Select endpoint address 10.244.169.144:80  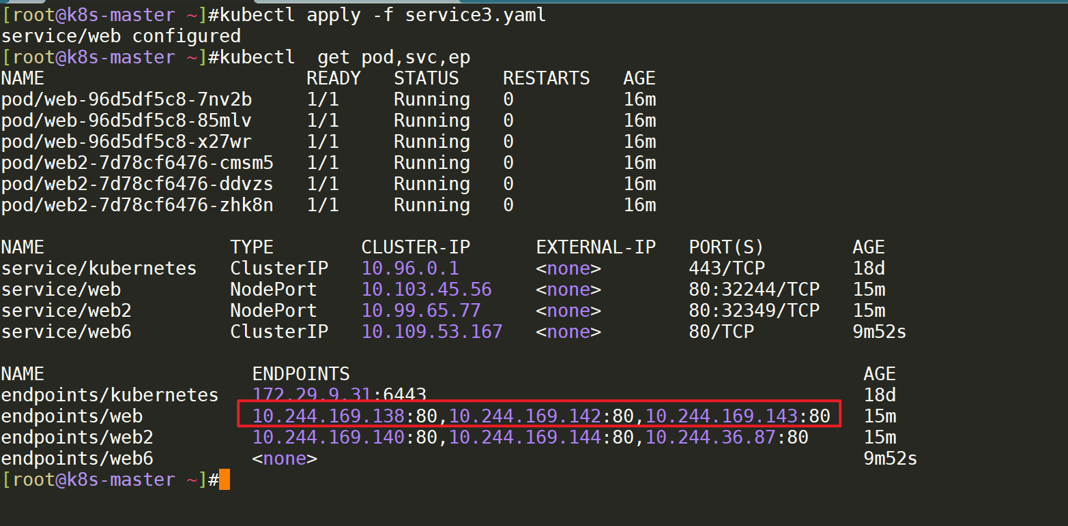[x=541, y=437]
